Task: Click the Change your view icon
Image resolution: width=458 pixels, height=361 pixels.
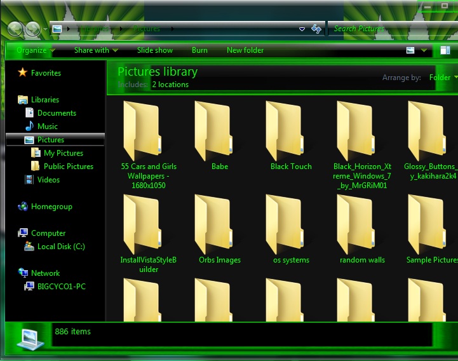Action: (410, 50)
